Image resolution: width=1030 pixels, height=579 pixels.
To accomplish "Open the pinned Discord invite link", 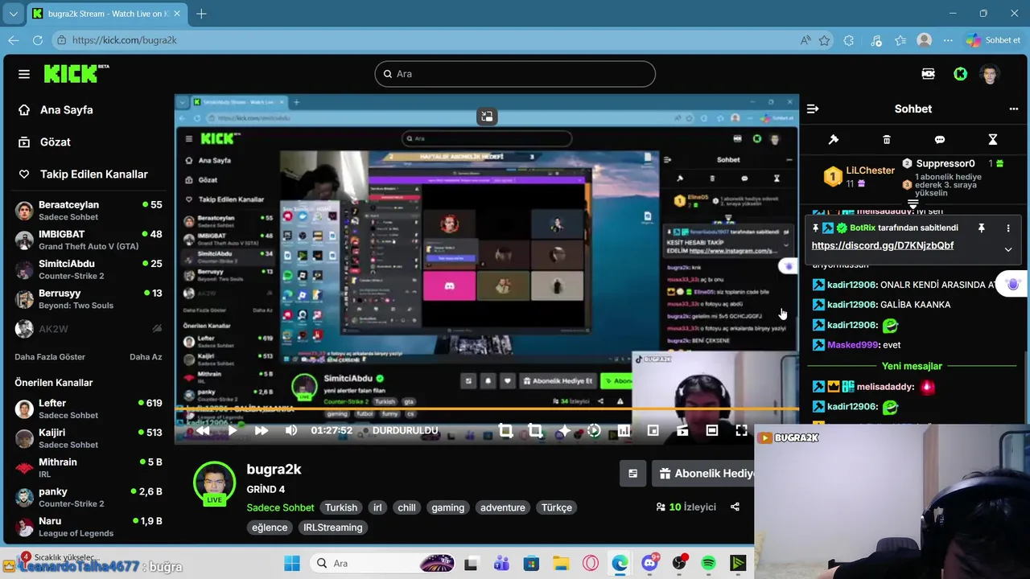I will click(883, 245).
